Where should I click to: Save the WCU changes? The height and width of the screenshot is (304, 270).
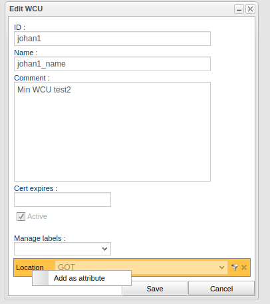(155, 289)
